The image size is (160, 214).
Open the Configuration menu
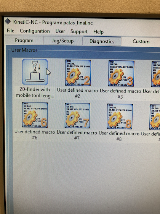point(35,31)
